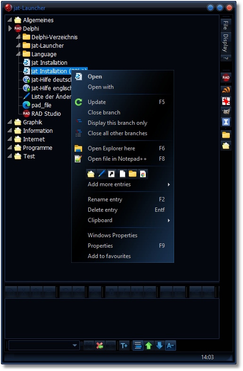The width and height of the screenshot is (243, 371).
Task: Expand the Delphi-Verzeichnis folder node
Action: [18, 37]
